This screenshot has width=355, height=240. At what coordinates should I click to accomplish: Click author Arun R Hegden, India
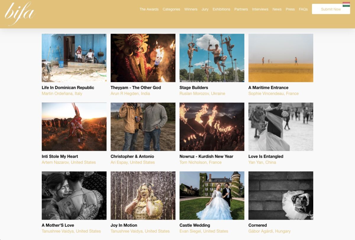point(130,93)
